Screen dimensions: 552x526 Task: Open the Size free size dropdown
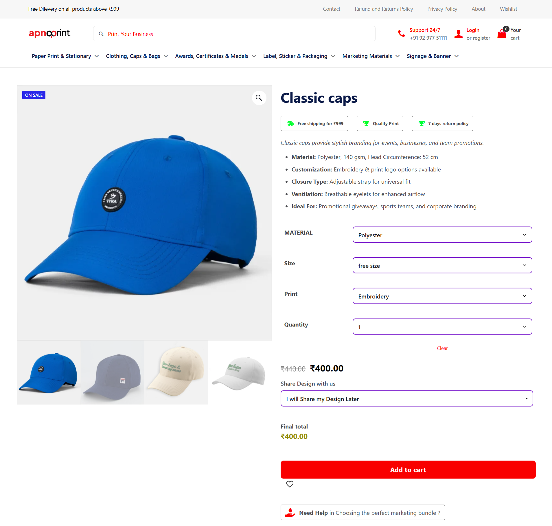[x=442, y=266]
